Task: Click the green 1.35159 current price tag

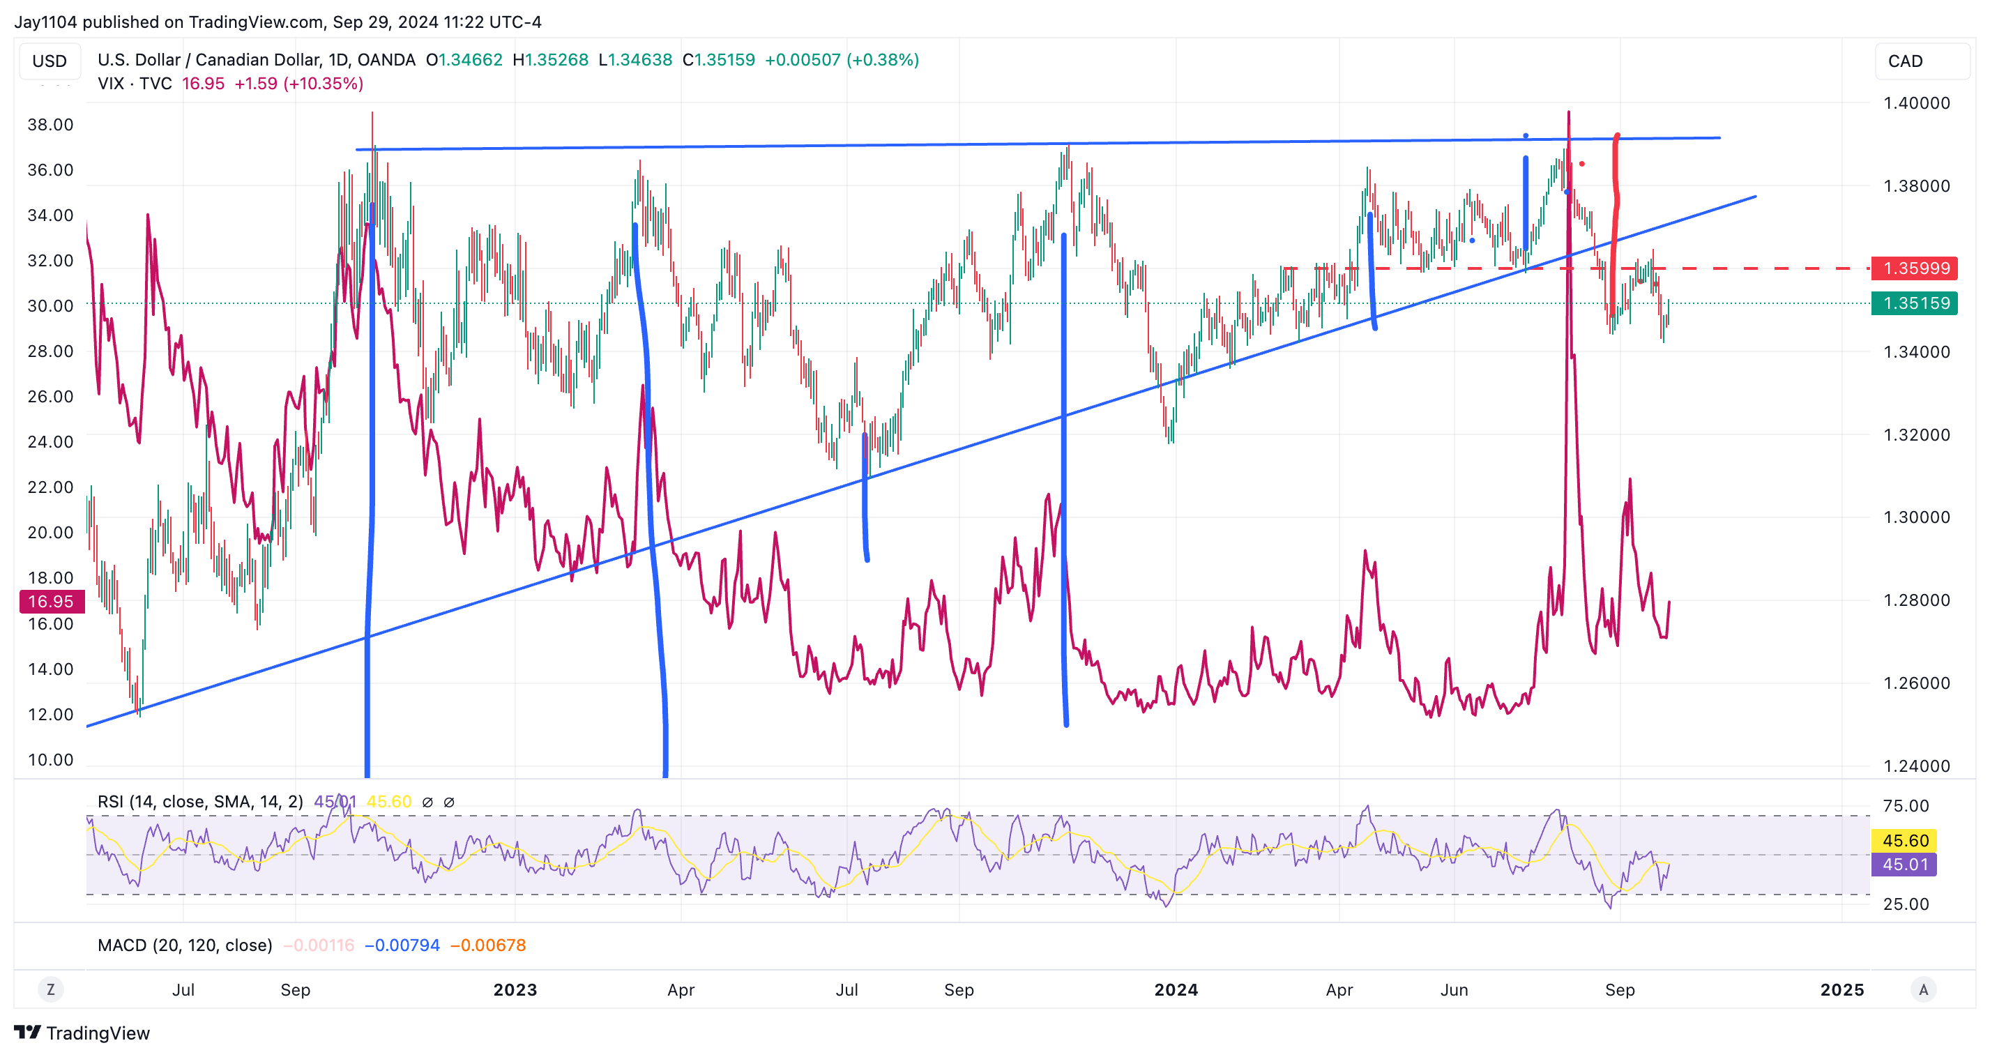Action: (1914, 303)
